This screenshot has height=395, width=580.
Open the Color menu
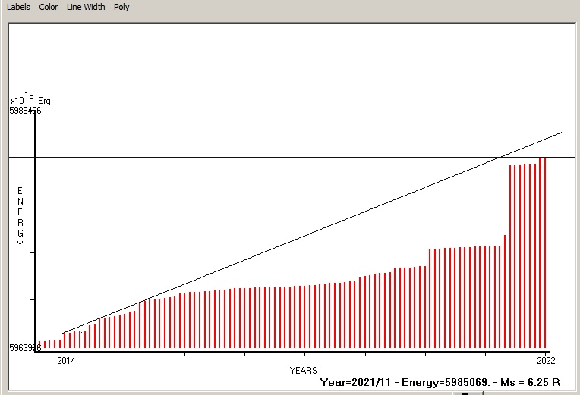point(49,7)
